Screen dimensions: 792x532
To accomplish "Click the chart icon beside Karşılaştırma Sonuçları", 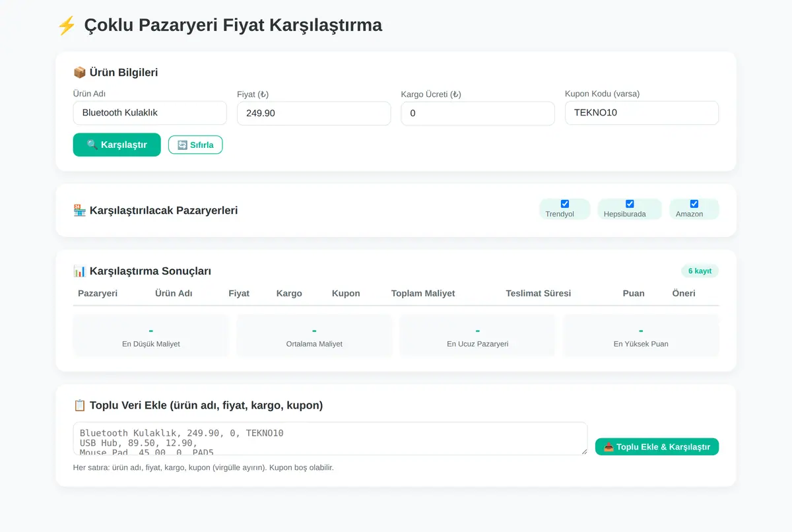I will coord(79,271).
